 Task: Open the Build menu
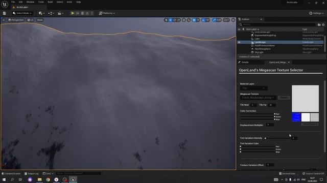click(50, 2)
